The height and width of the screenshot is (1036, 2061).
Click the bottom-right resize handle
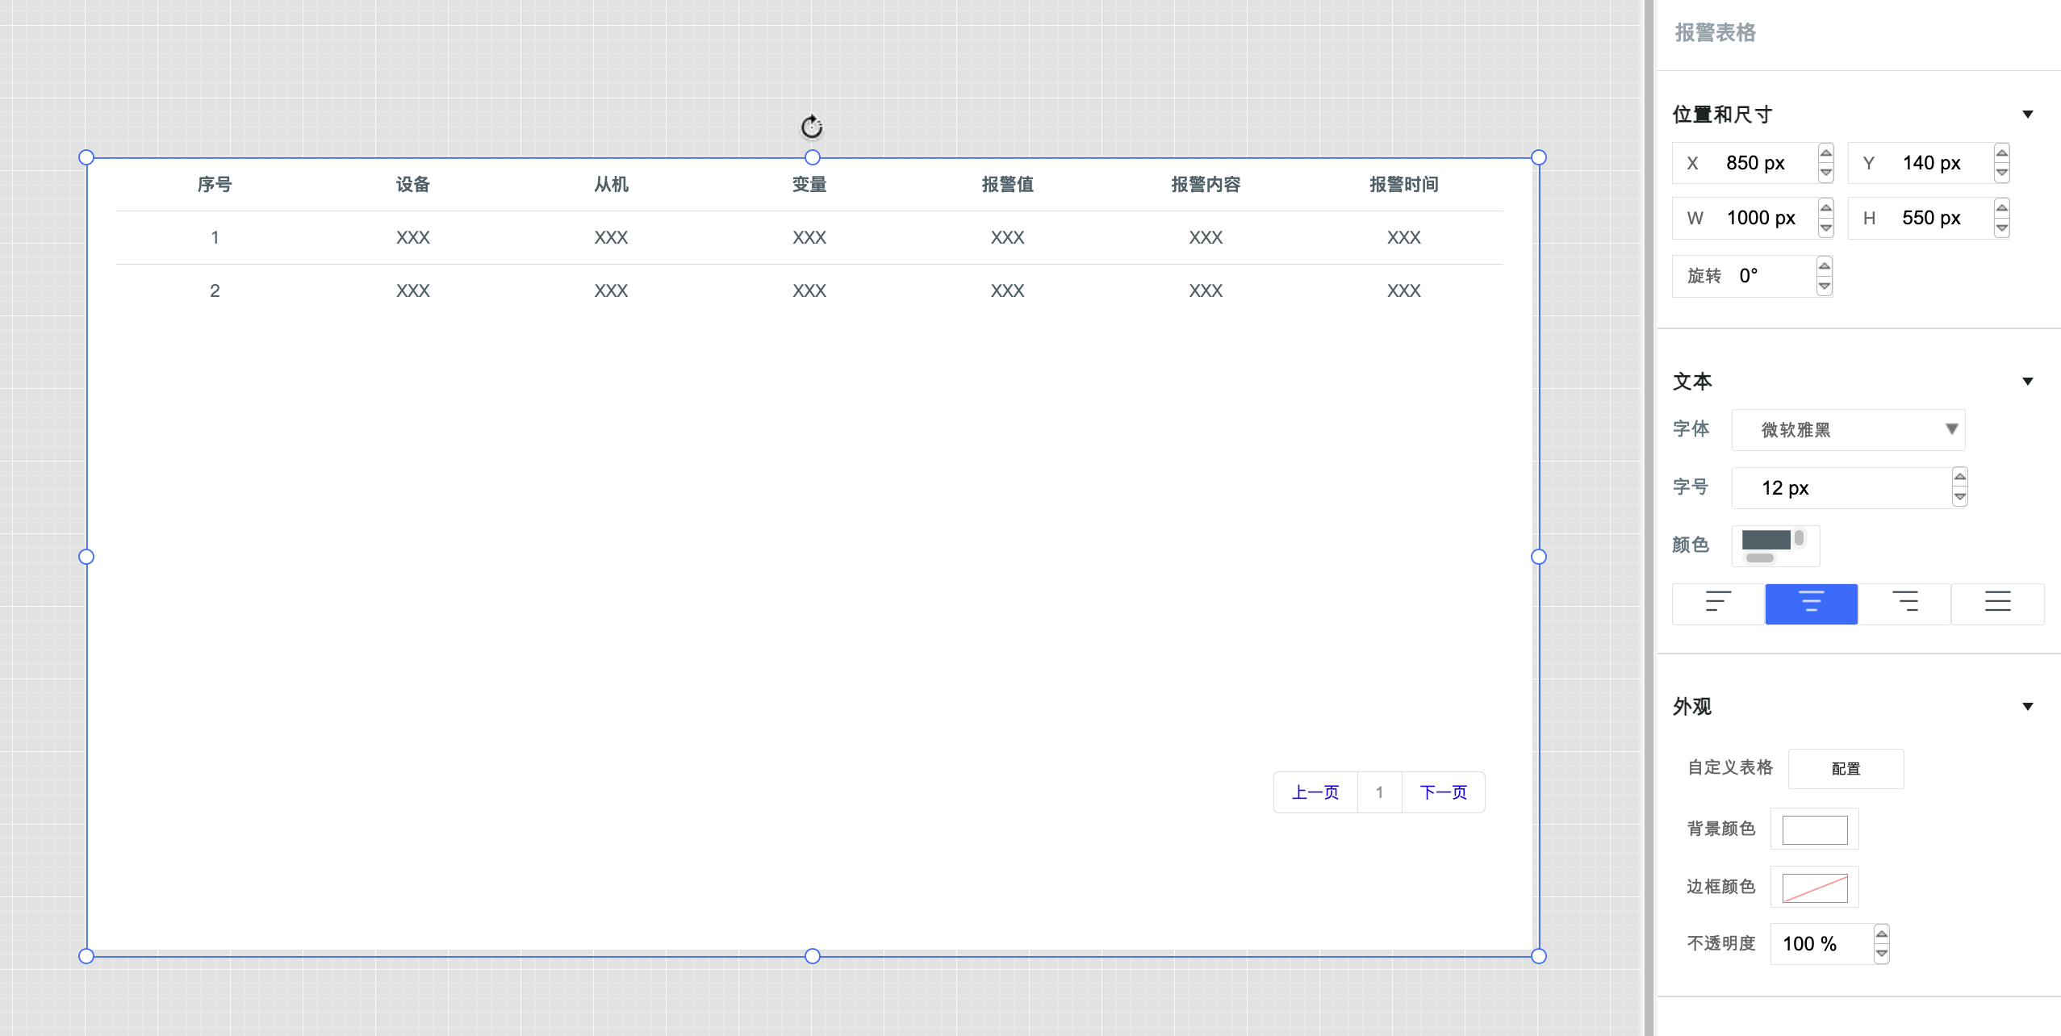pyautogui.click(x=1539, y=956)
